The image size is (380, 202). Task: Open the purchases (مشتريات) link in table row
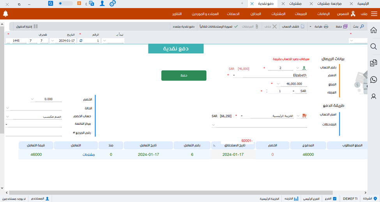[x=89, y=154]
